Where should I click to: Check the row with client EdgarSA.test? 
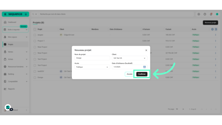coord(35,35)
